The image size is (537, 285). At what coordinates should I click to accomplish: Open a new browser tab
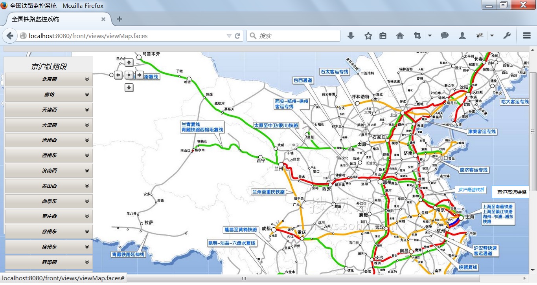click(120, 19)
